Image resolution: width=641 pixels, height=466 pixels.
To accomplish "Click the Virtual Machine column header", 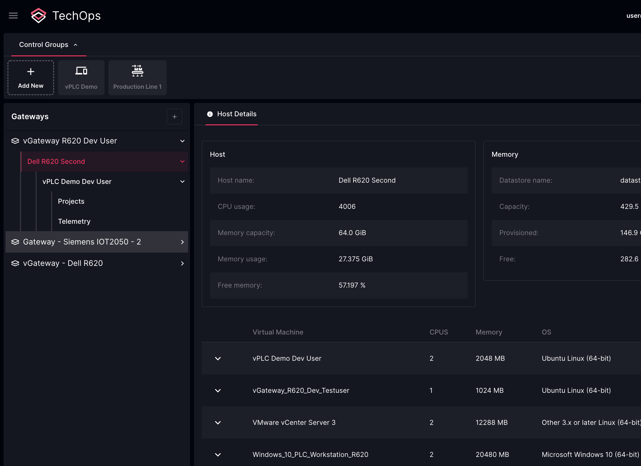I will pos(278,332).
